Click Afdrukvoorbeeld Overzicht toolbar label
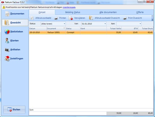 107,18
